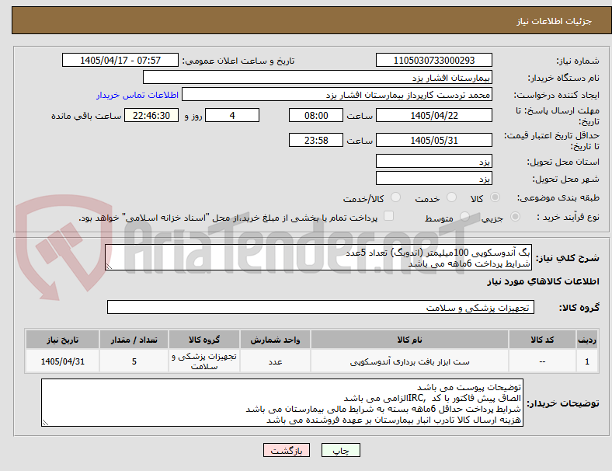Click the validity time field 23:58
This screenshot has width=612, height=471.
click(316, 140)
